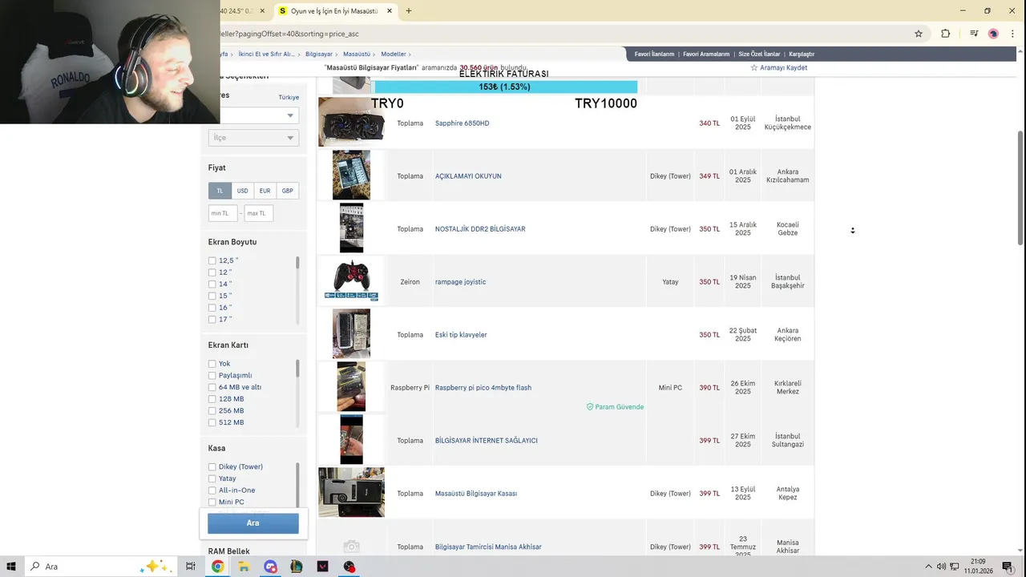Open the 'Sapphire 6850HD' listing
The height and width of the screenshot is (577, 1026).
[462, 123]
